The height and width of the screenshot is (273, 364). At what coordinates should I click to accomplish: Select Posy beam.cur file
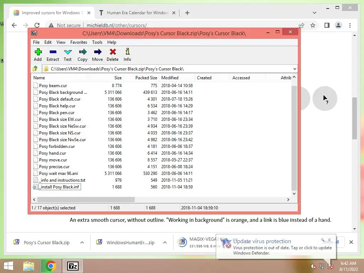click(53, 85)
